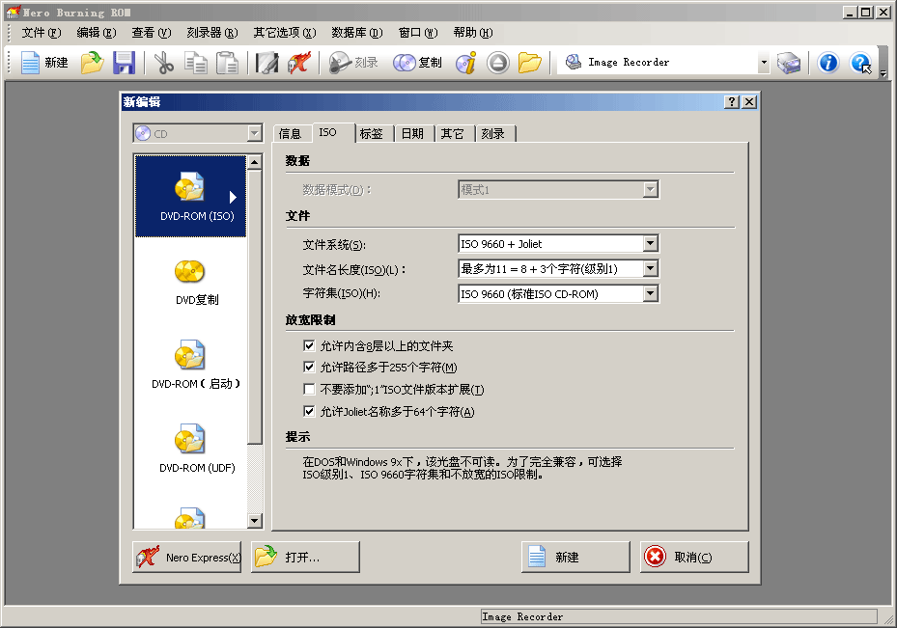Toggle 允许Joliet名称多于64个字符 checkbox

point(309,411)
